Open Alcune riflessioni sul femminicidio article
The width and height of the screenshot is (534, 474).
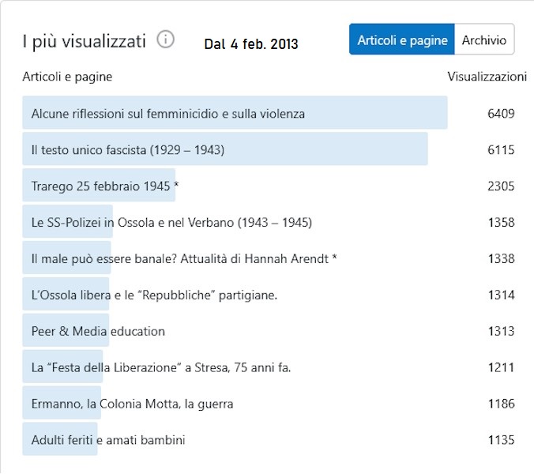pyautogui.click(x=167, y=114)
